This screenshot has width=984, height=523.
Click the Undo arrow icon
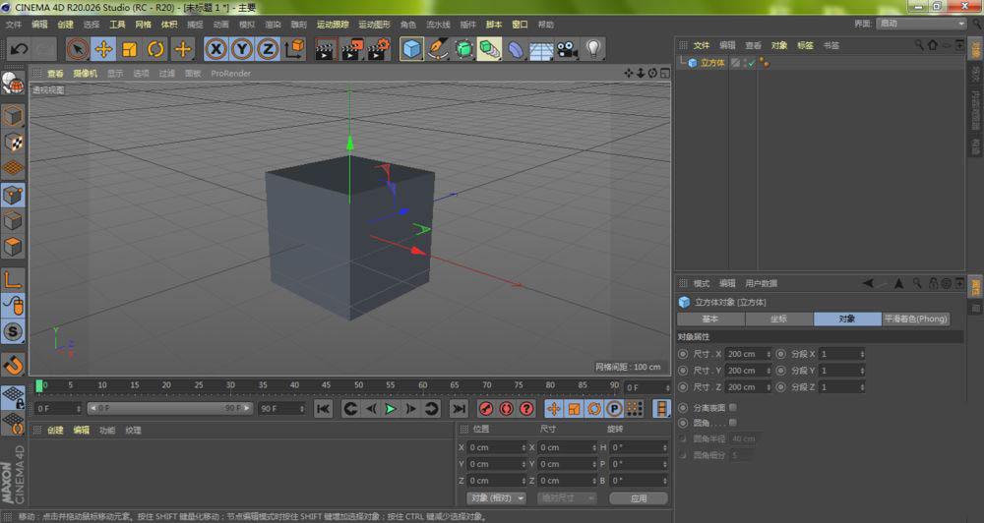click(19, 49)
